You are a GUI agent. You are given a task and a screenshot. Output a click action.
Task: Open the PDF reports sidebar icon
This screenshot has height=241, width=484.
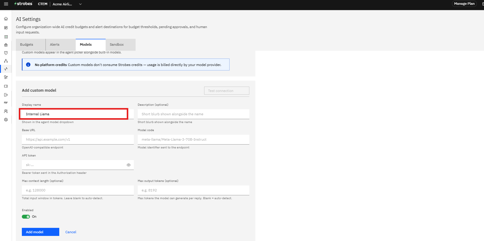(6, 103)
